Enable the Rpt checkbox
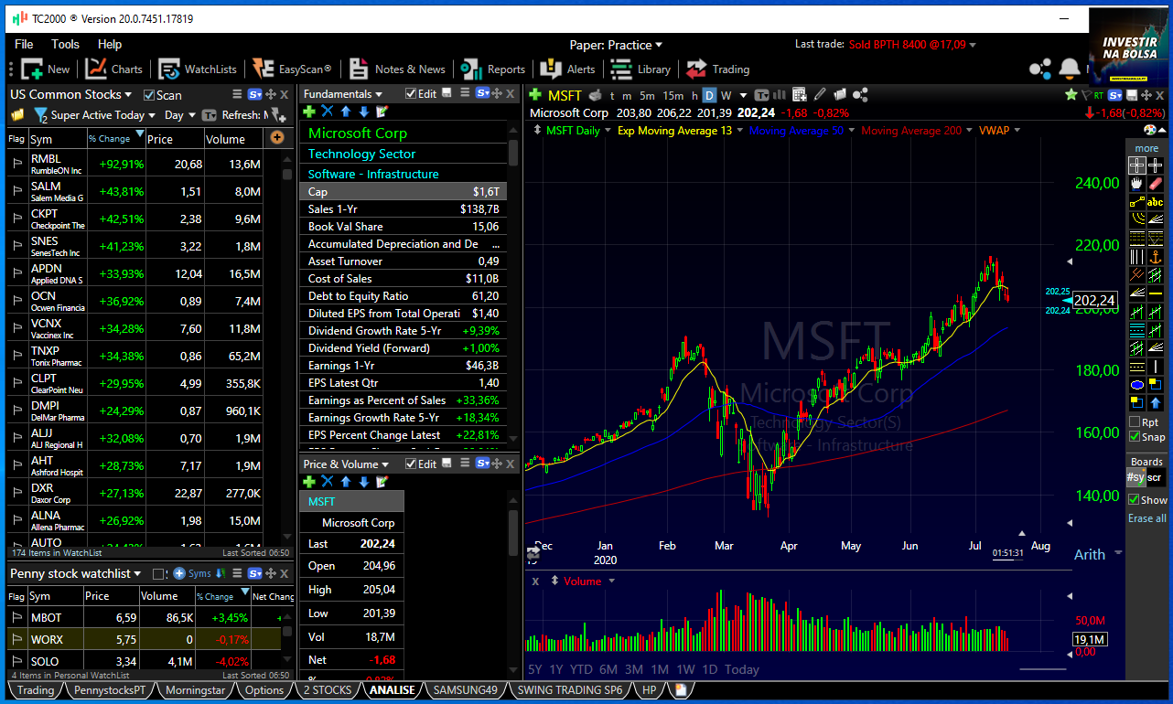The width and height of the screenshot is (1173, 704). point(1135,422)
